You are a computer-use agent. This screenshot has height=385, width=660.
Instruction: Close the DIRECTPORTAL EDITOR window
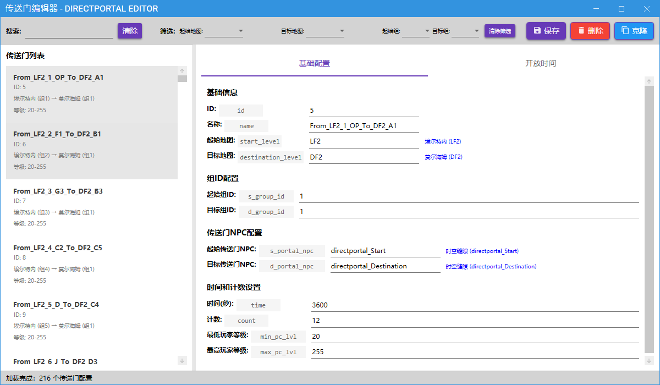[x=647, y=8]
